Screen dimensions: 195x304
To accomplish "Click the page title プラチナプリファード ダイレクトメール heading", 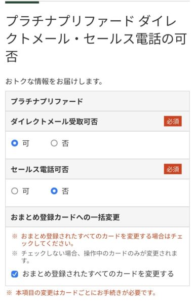I will [96, 39].
